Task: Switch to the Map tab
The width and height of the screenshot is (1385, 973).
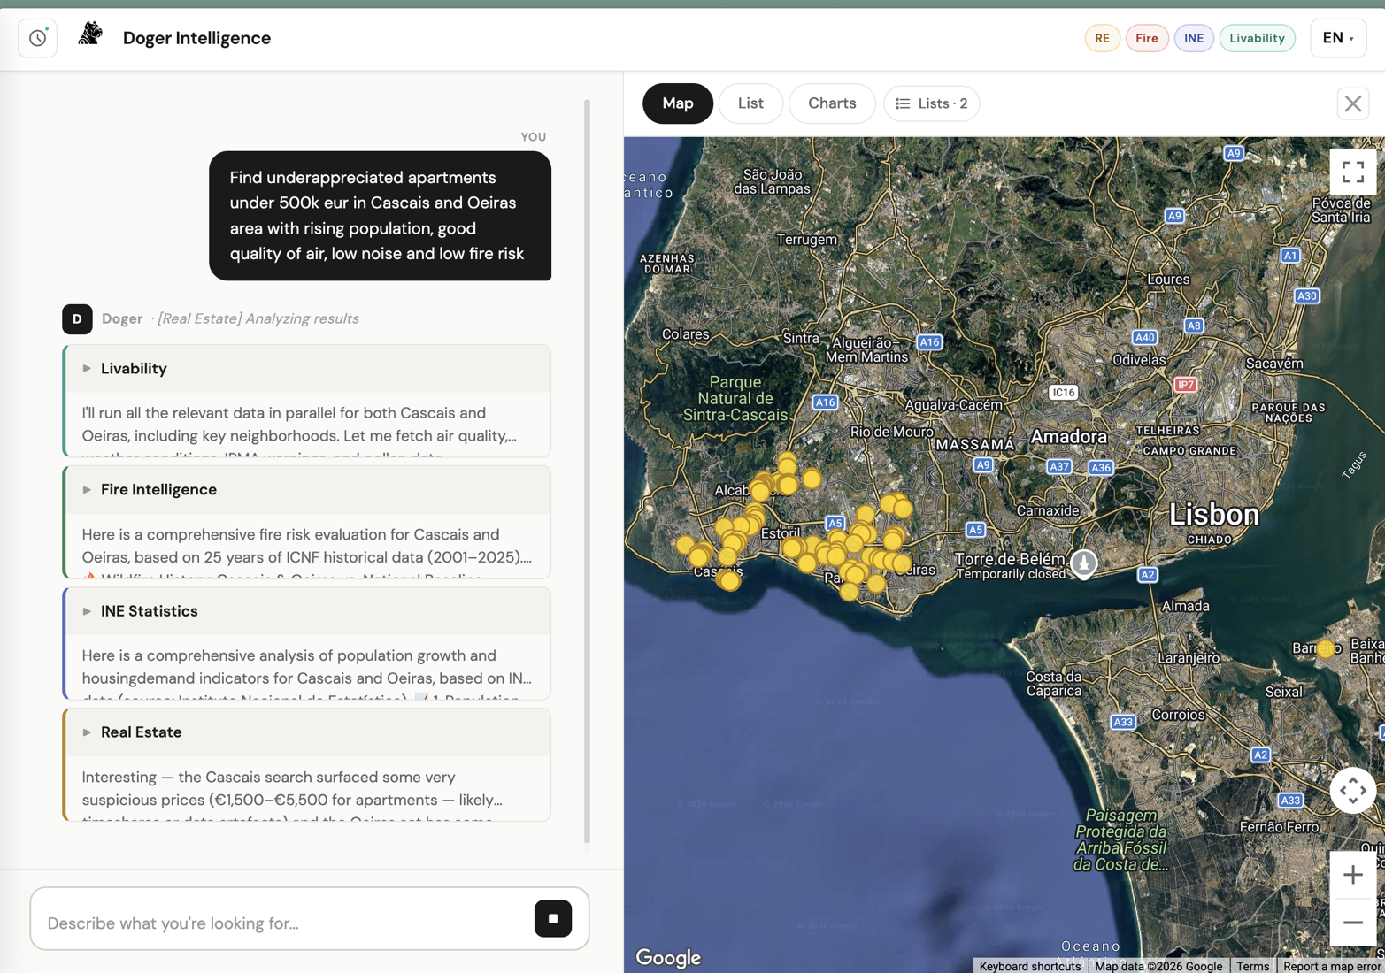Action: point(678,103)
